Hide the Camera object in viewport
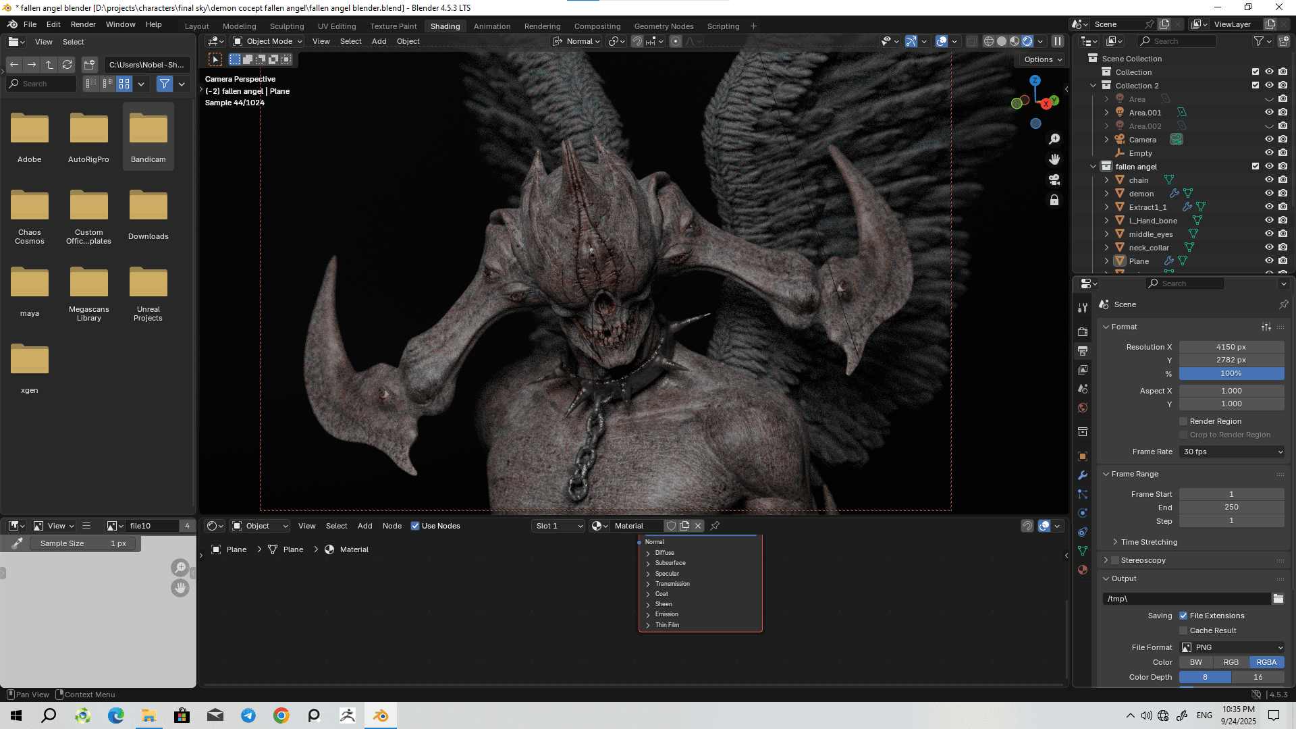The height and width of the screenshot is (729, 1296). click(x=1269, y=140)
